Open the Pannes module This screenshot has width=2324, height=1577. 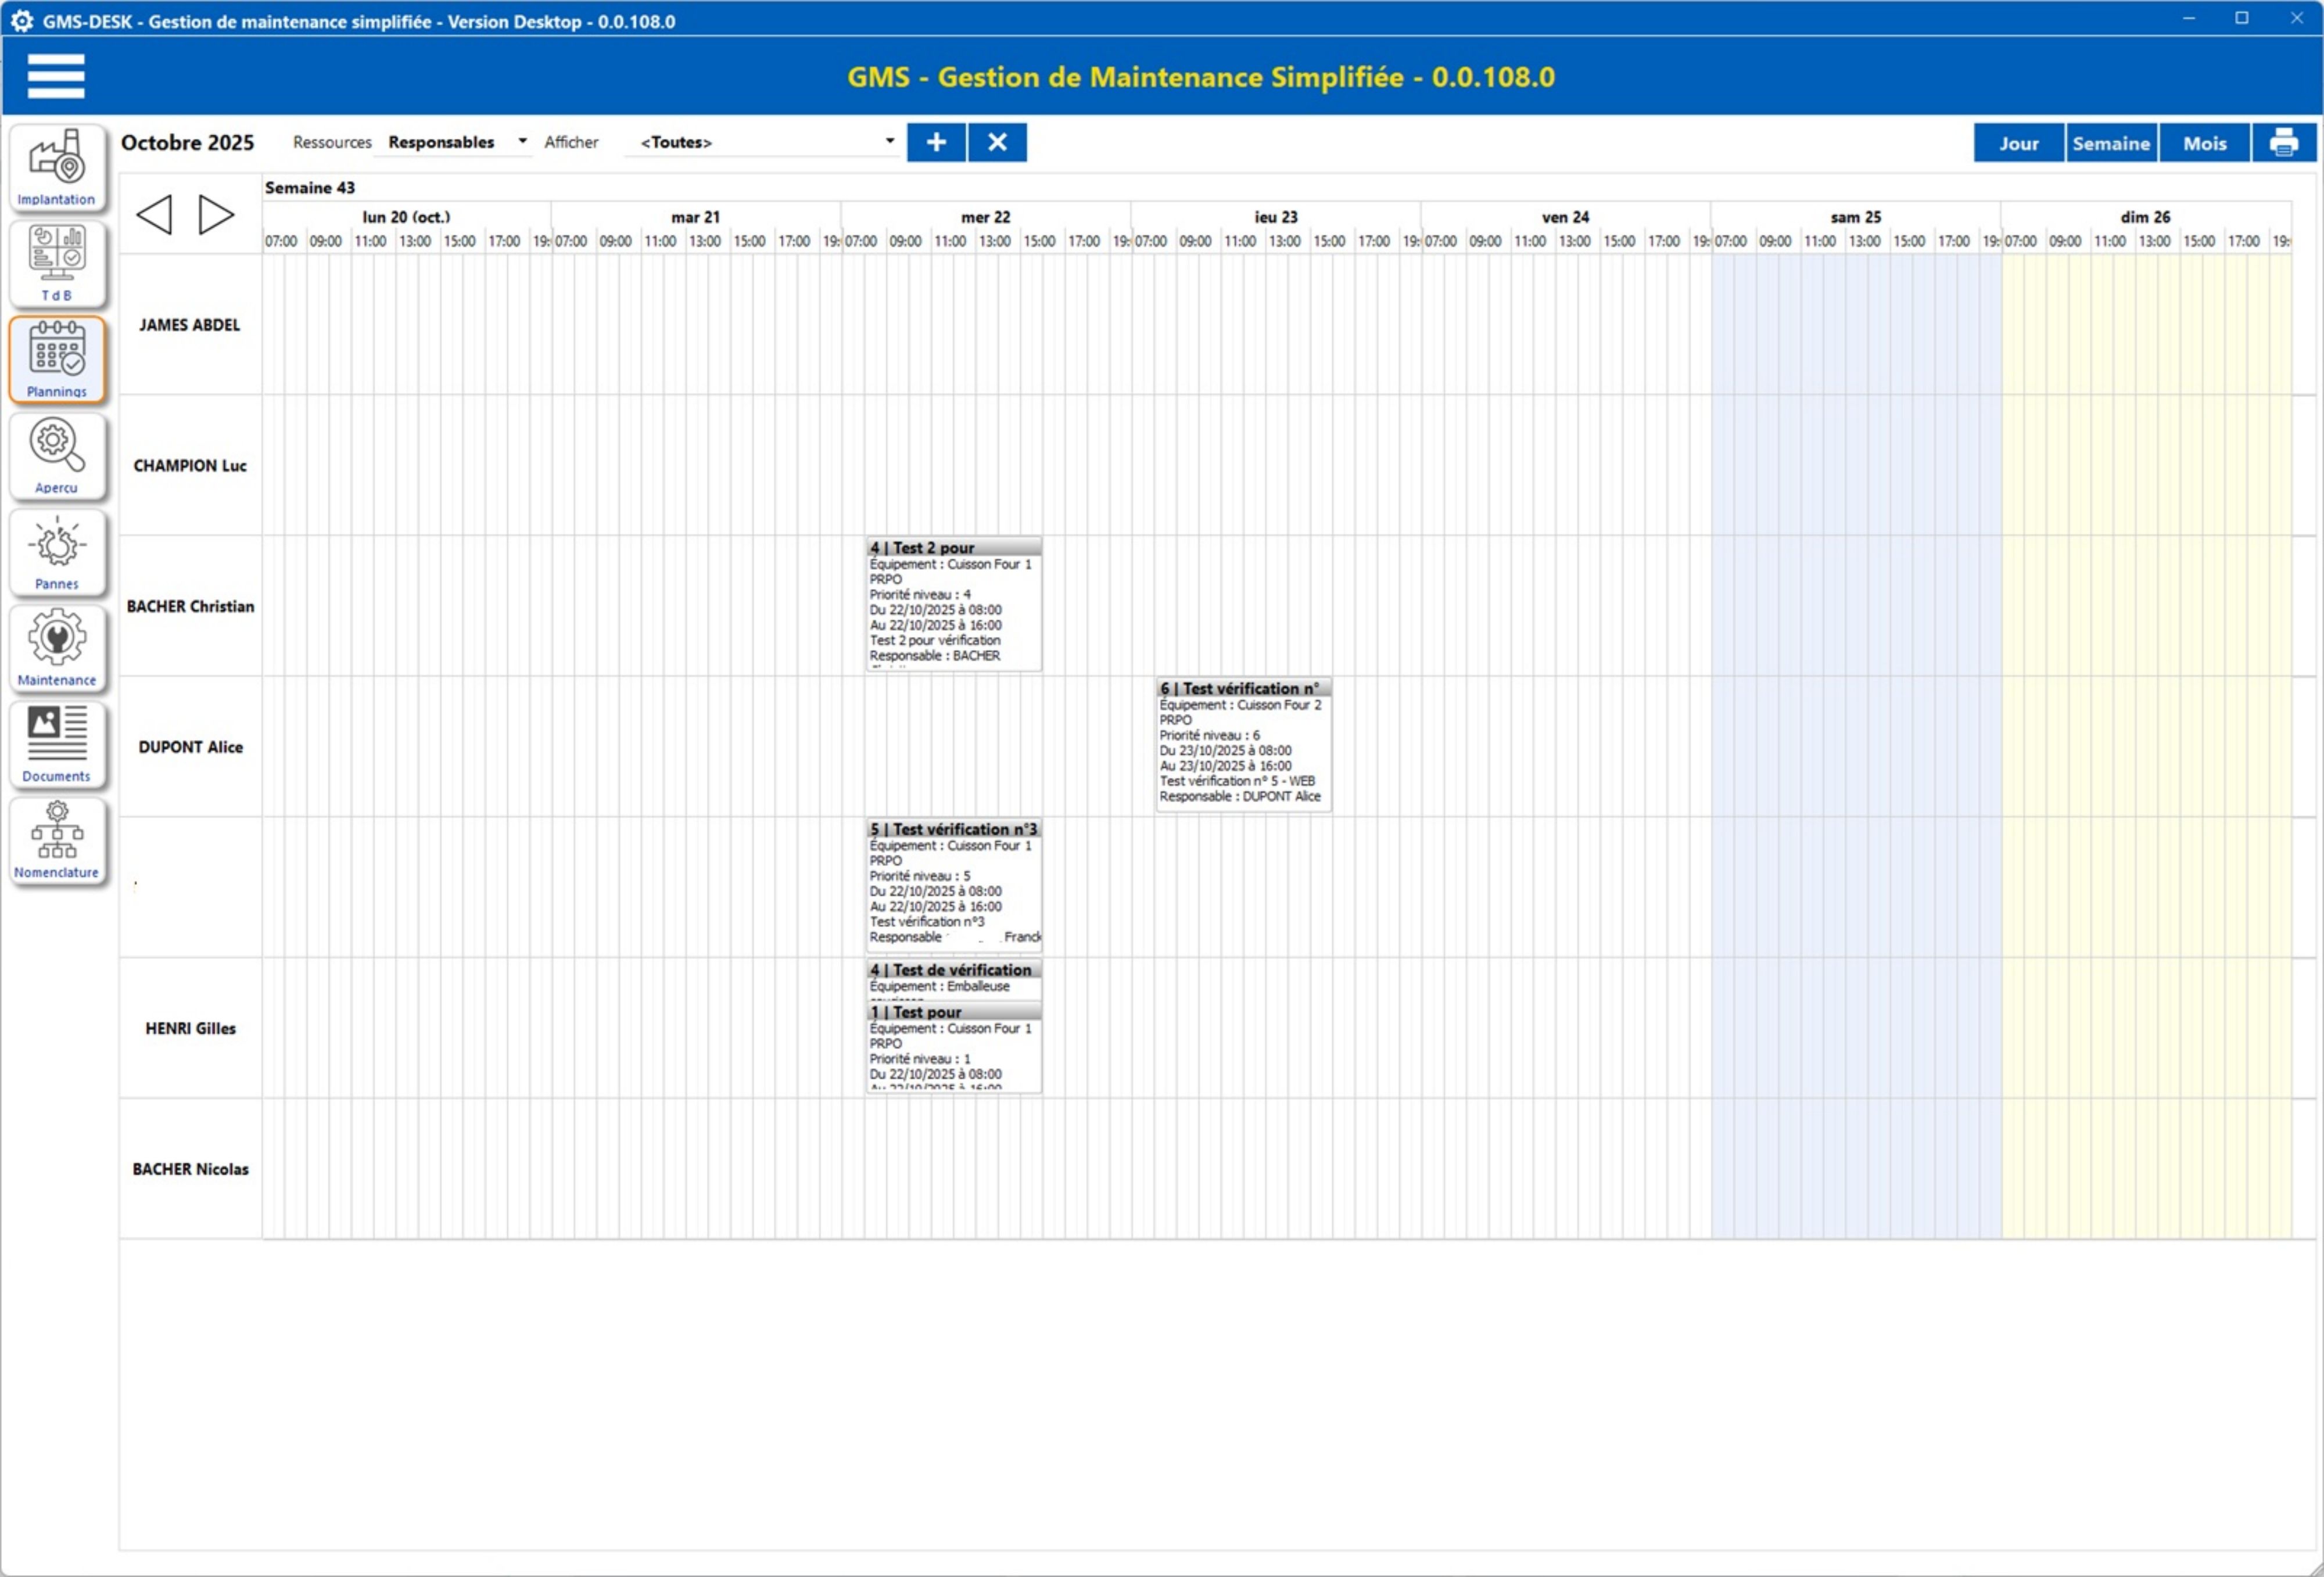[57, 552]
